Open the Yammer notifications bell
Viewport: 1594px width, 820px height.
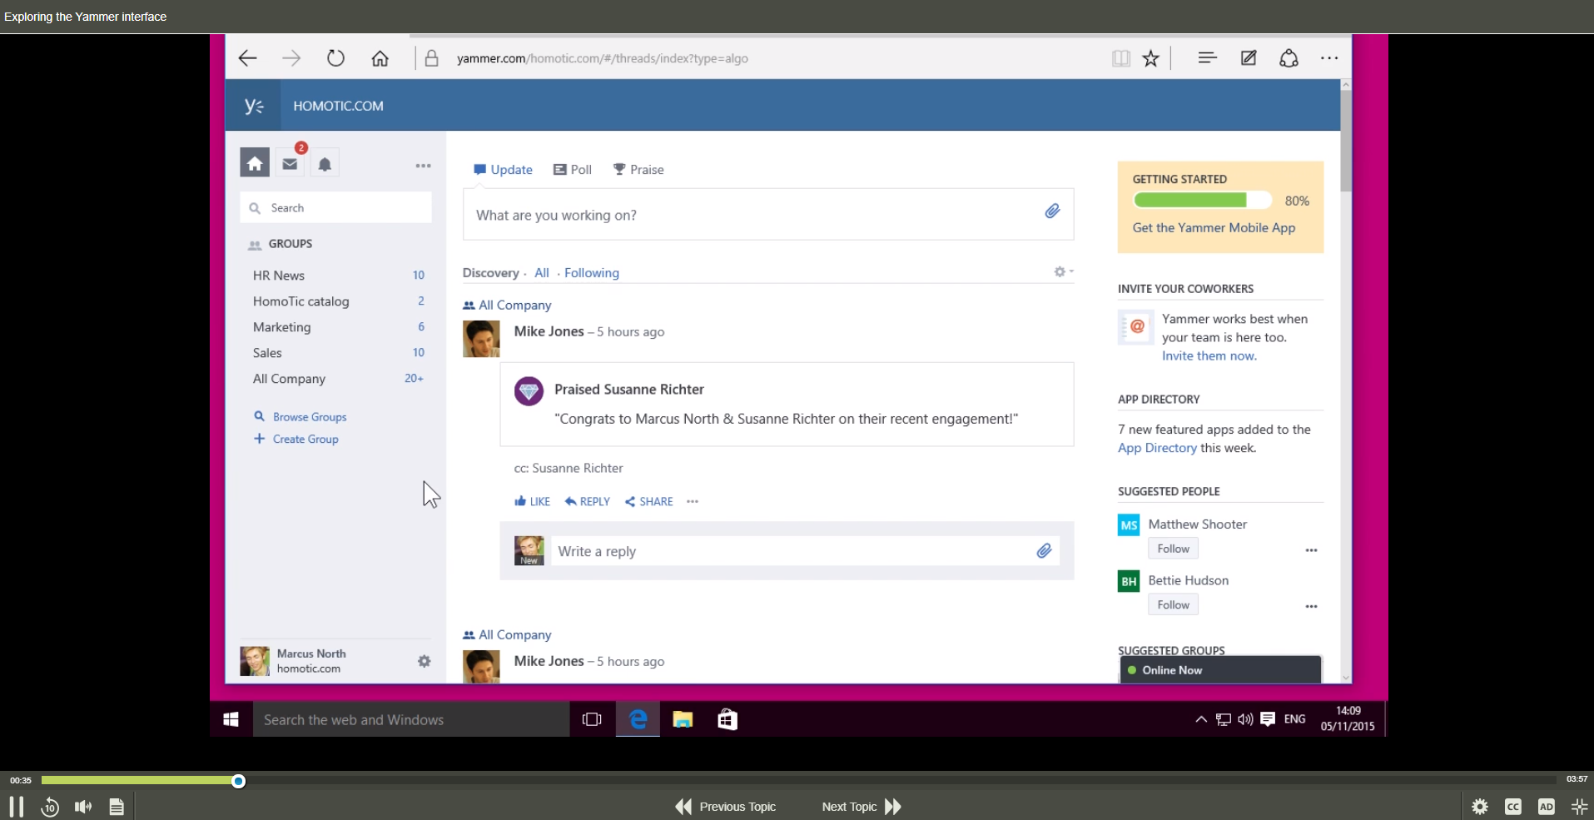coord(324,163)
